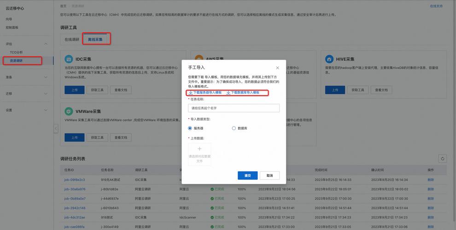Screen dimensions: 456x230
Task: Click the 2023年9月25日 16:14:34 cell
Action: point(389,180)
